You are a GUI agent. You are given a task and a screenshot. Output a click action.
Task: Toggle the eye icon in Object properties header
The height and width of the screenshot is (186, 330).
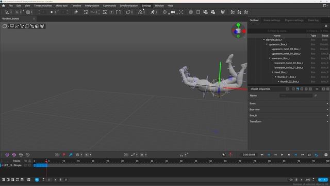[x=317, y=89]
